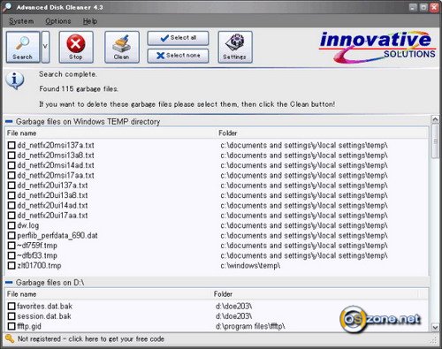This screenshot has width=442, height=349.
Task: Tick the favorites.dat.bak checkbox
Action: click(11, 306)
